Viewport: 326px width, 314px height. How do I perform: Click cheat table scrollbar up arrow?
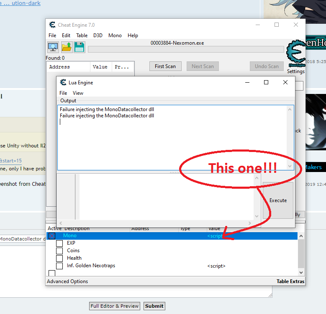[301, 236]
